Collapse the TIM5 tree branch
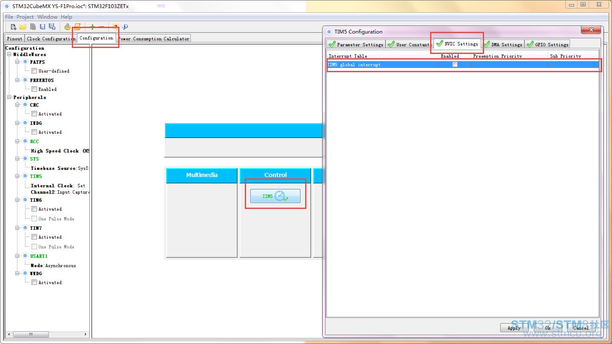Image resolution: width=612 pixels, height=344 pixels. click(x=18, y=176)
